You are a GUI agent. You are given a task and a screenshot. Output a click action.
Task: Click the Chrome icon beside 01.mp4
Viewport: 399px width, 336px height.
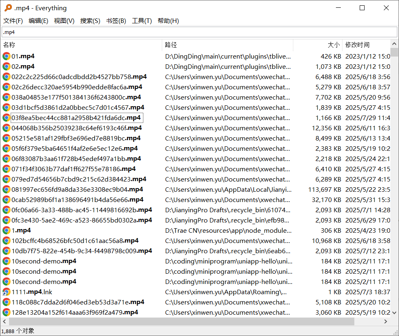point(6,56)
